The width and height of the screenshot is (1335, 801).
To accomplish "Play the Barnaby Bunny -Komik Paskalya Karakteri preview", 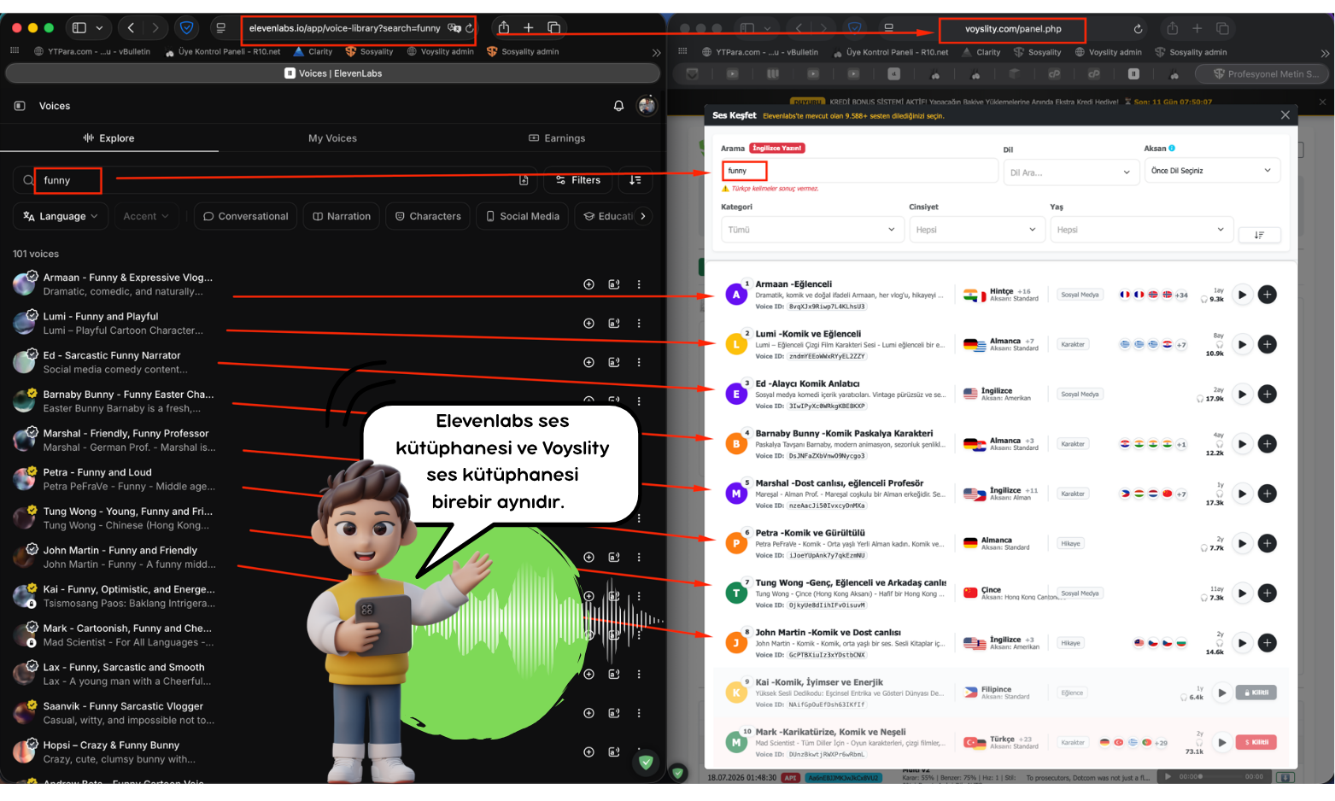I will tap(1242, 444).
